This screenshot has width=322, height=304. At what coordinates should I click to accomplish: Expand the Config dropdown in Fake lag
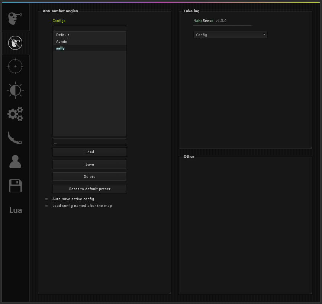point(231,35)
